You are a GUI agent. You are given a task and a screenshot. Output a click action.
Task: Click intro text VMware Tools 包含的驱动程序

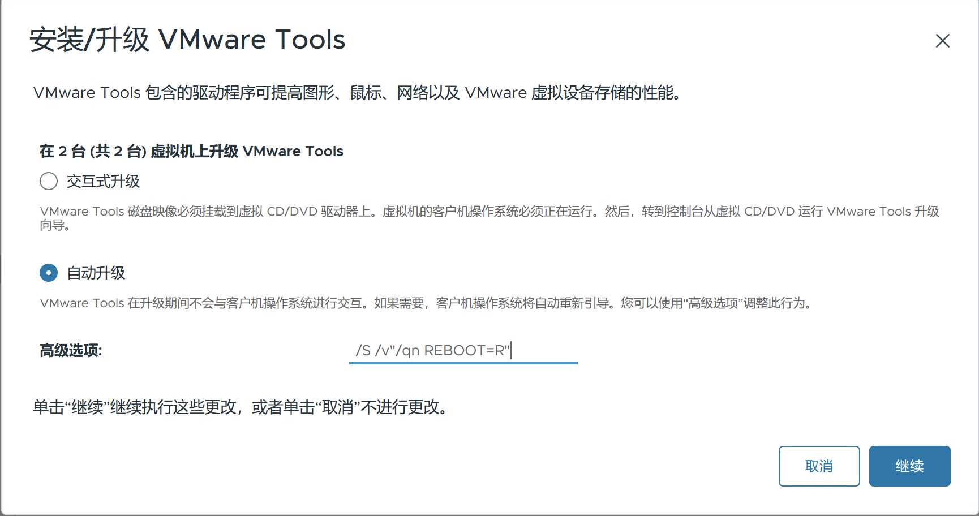pos(358,93)
